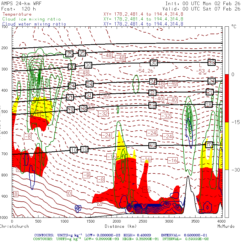Viewport: 242px width, 242px height.
Task: Click the 'McMurdo' endpoint label
Action: [226, 226]
